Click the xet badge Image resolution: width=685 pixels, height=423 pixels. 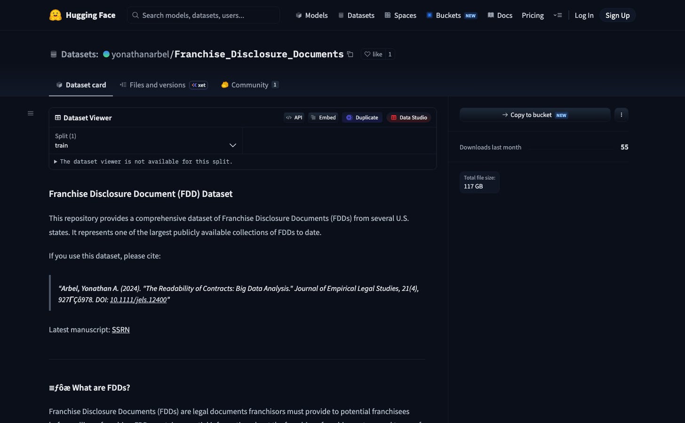click(x=199, y=85)
